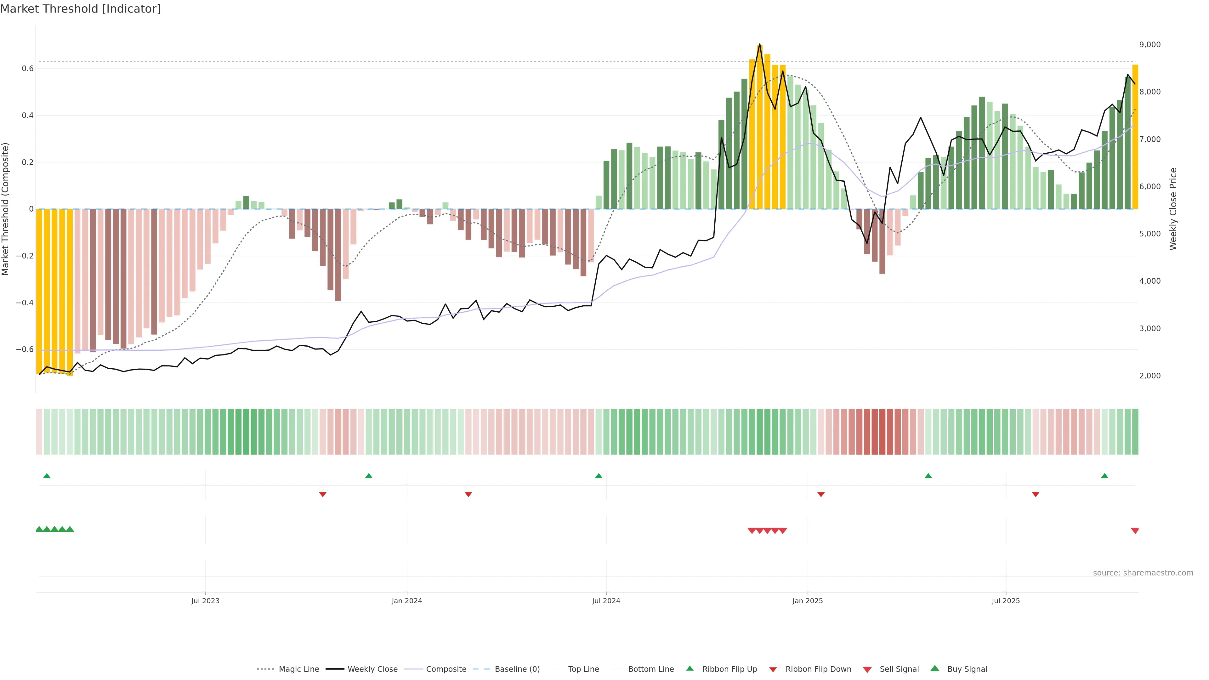This screenshot has width=1209, height=680.
Task: Toggle the Baseline (0) legend entry
Action: click(517, 669)
